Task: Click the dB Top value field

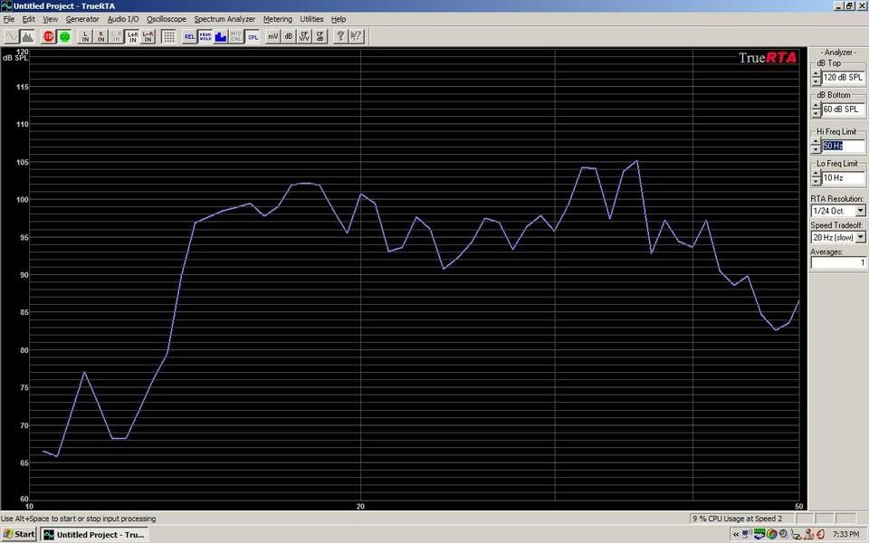Action: [843, 78]
